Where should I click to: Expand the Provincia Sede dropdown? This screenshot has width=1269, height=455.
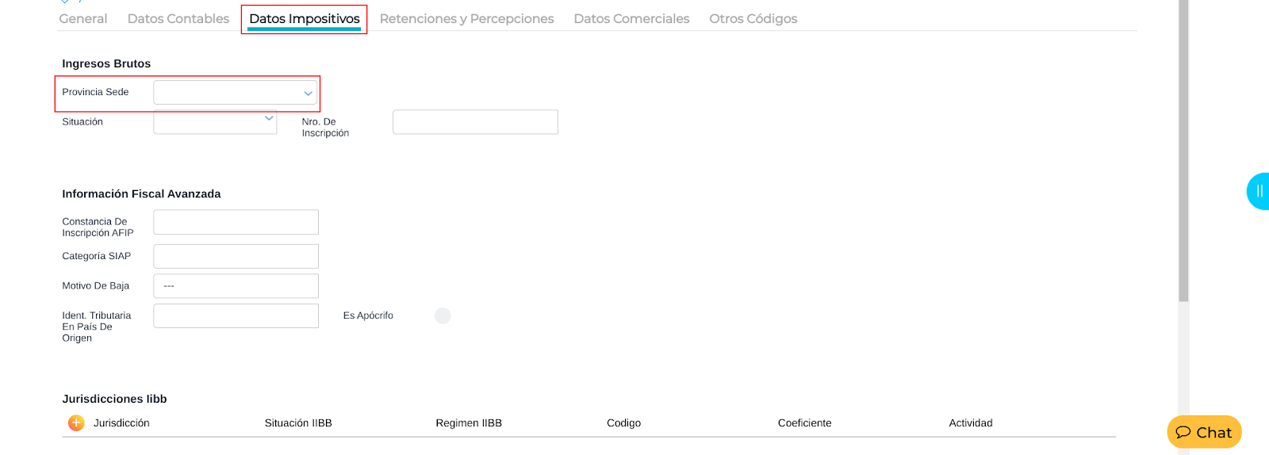coord(236,93)
